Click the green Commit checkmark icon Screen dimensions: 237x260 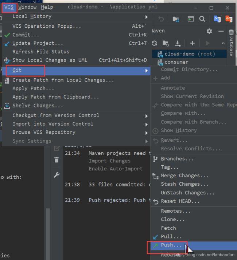(x=7, y=35)
